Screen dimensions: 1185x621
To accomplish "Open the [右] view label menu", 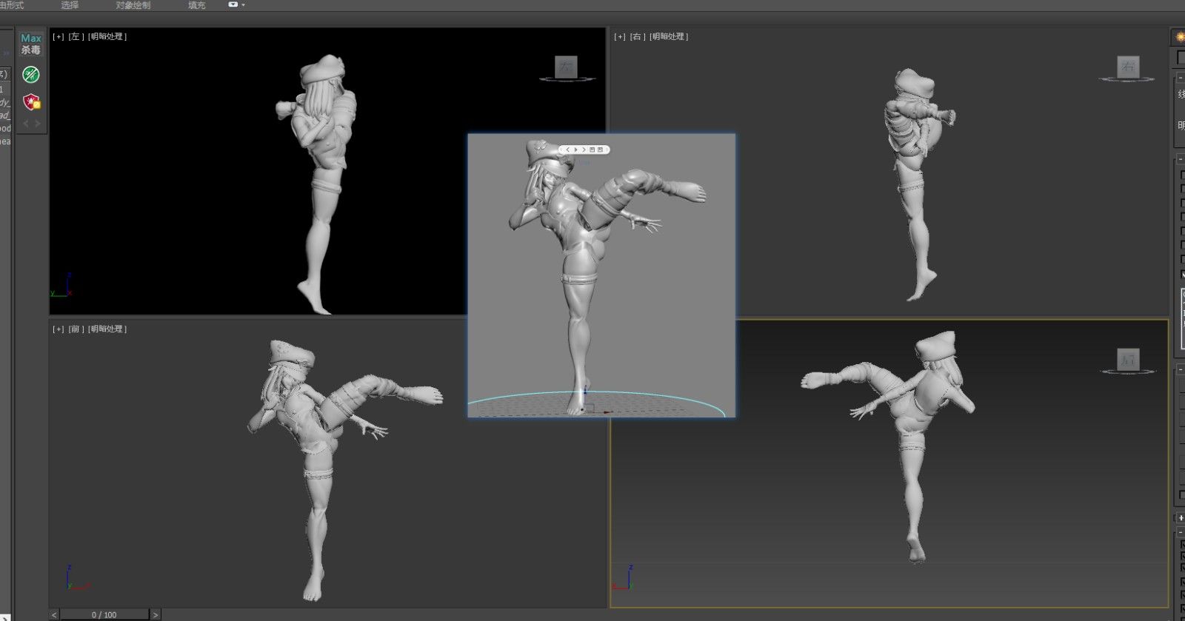I will pyautogui.click(x=638, y=36).
